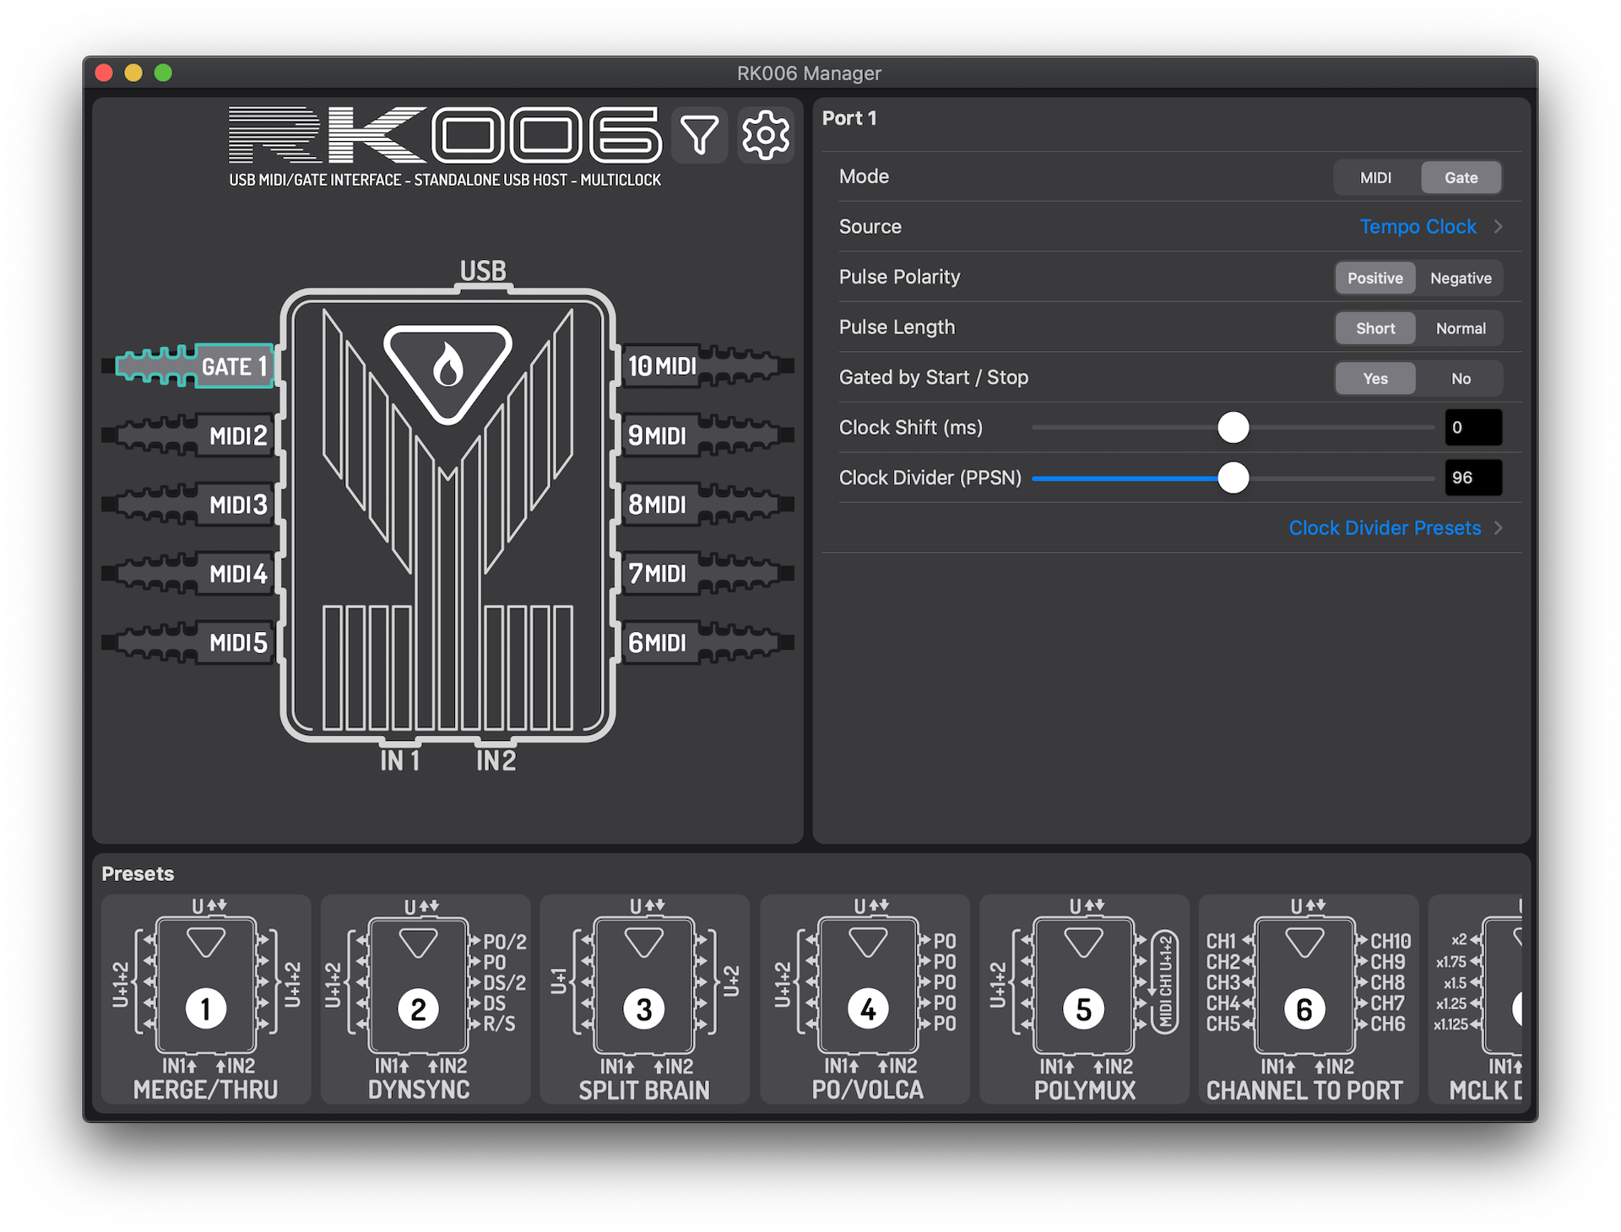
Task: Load the MERGE/THRU preset 1
Action: (206, 1000)
